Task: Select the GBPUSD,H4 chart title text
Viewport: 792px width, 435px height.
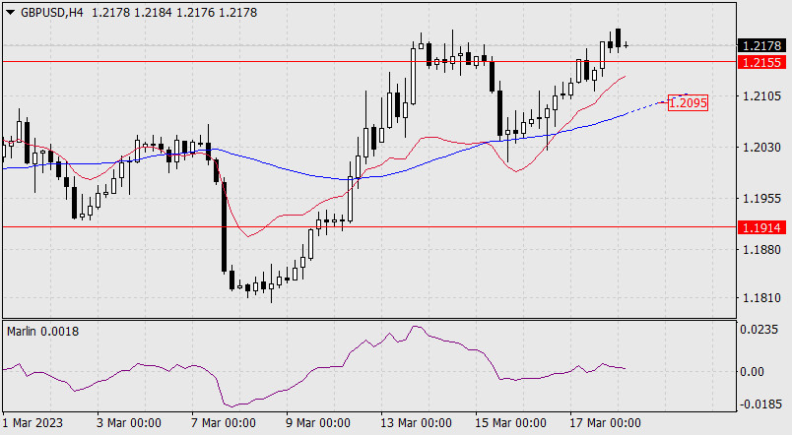Action: click(51, 11)
